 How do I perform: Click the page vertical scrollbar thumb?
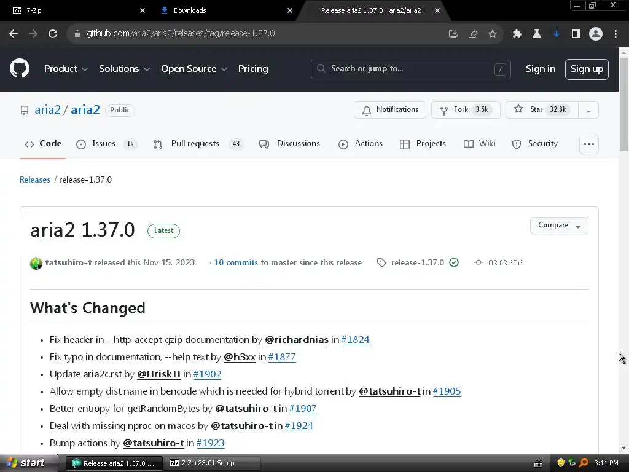pyautogui.click(x=623, y=104)
